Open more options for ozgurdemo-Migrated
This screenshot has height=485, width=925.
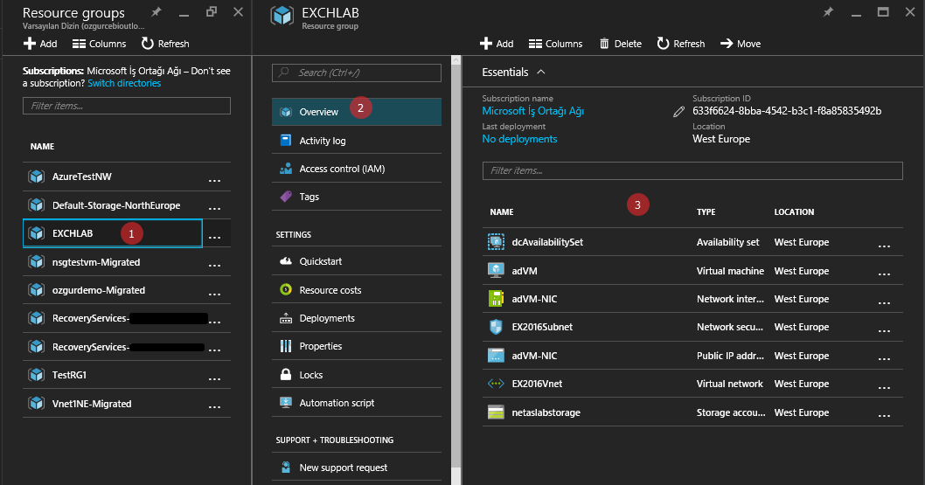[x=215, y=293]
